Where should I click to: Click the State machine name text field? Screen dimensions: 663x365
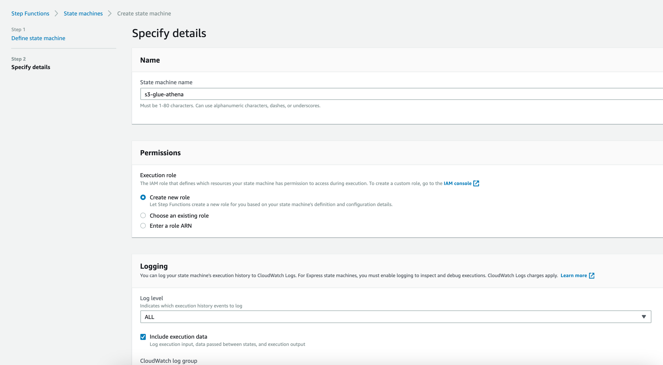point(393,94)
